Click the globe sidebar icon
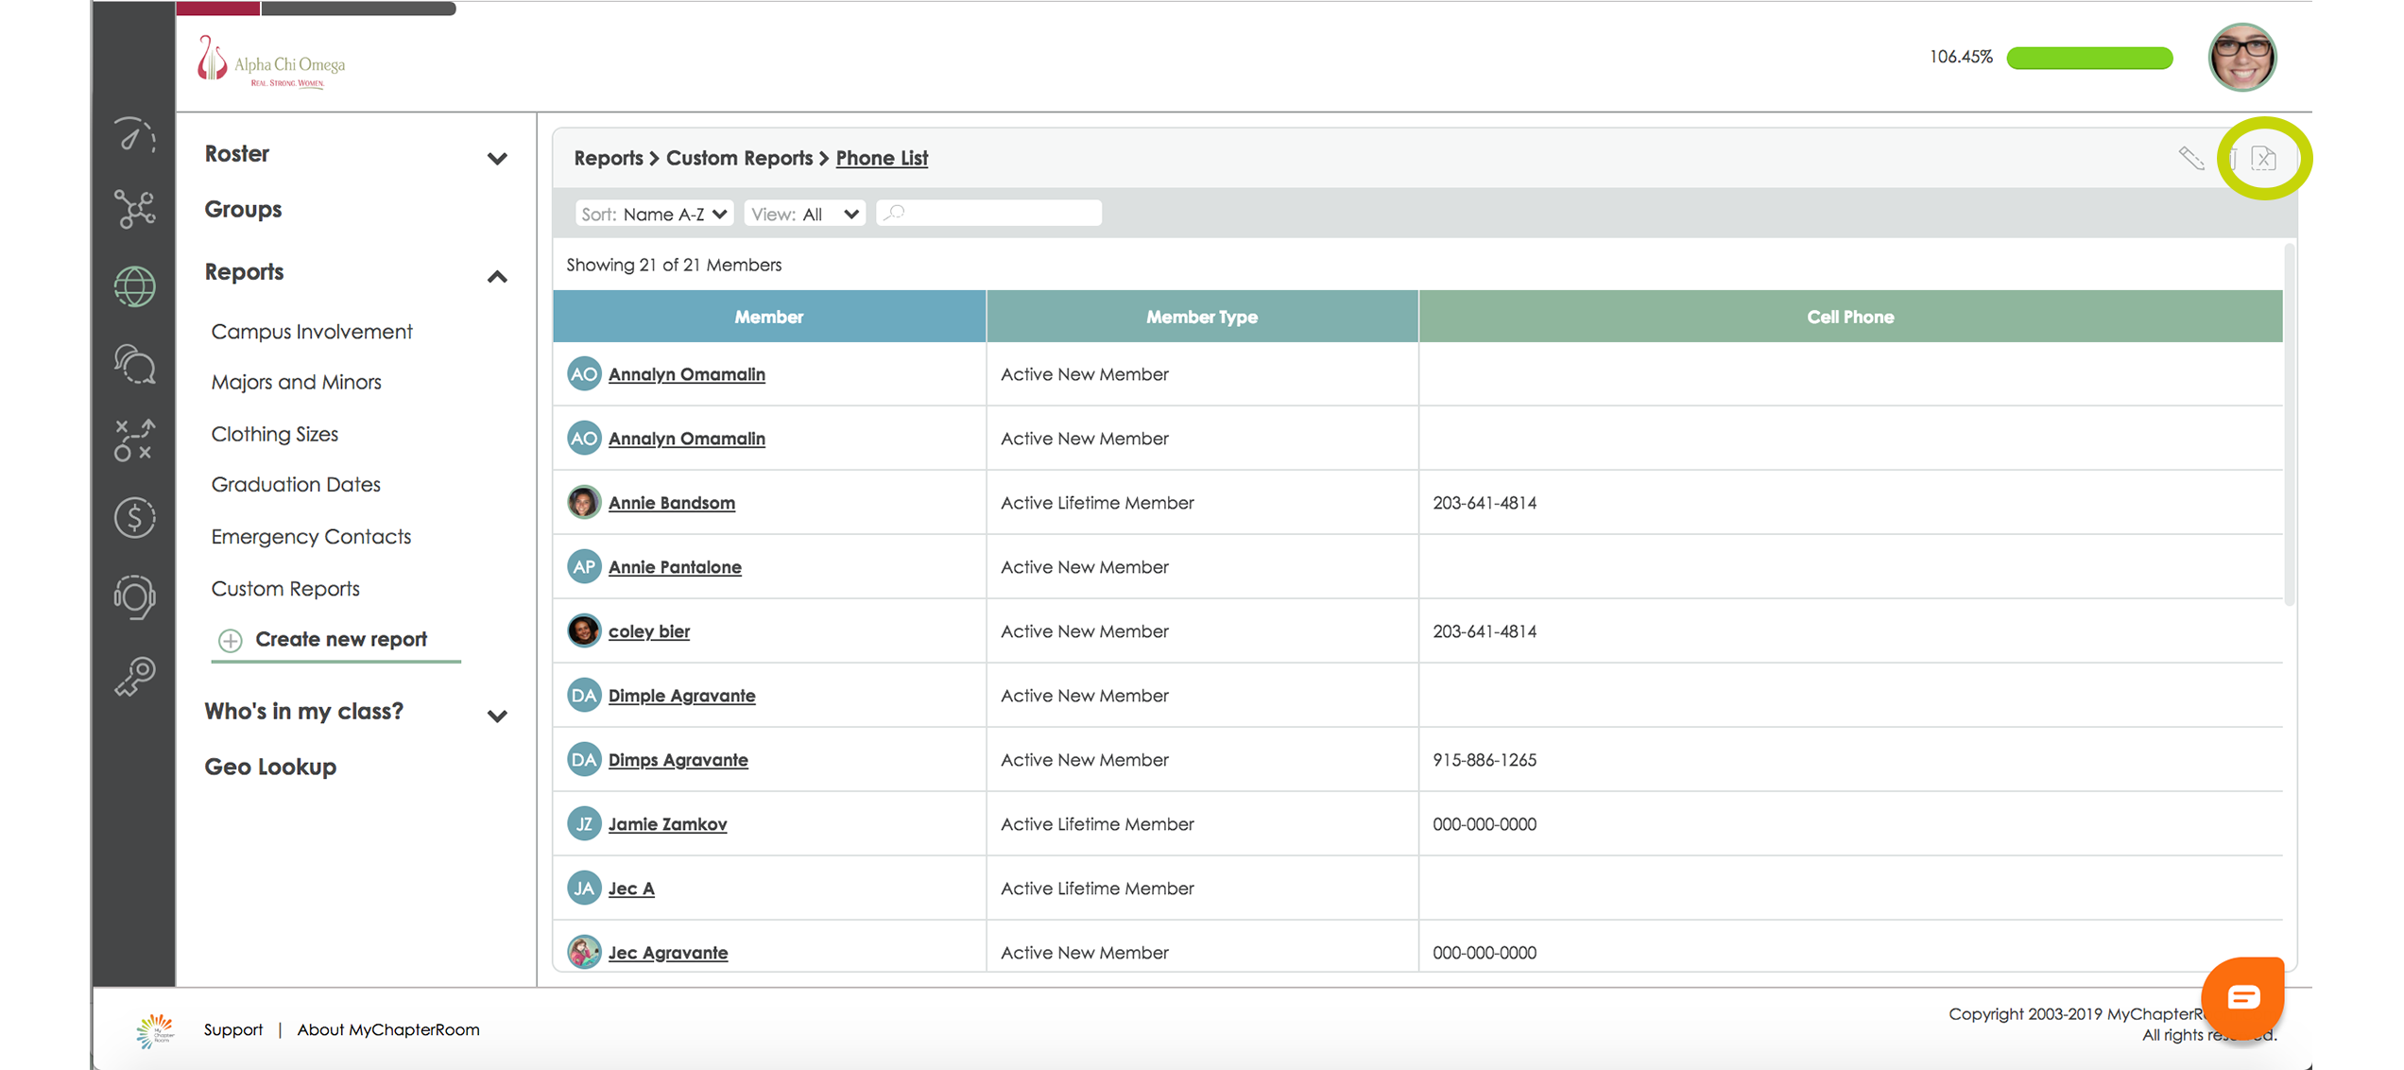Viewport: 2404px width, 1070px height. (x=134, y=286)
